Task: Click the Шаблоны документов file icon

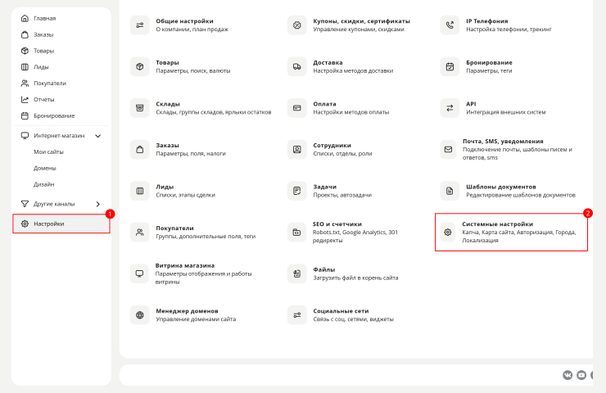Action: point(450,191)
